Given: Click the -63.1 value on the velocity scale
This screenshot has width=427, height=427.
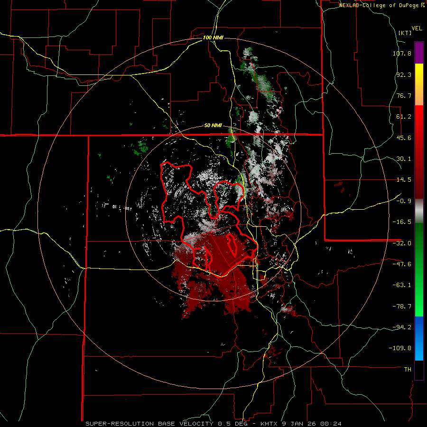Looking at the screenshot, I should [x=402, y=285].
